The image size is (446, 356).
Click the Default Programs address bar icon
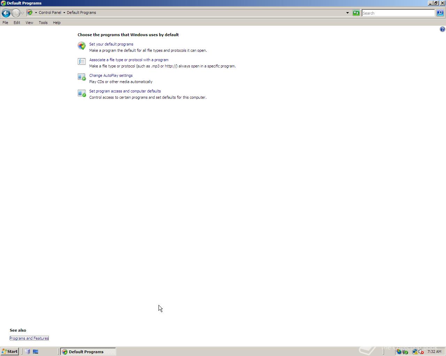pos(30,13)
